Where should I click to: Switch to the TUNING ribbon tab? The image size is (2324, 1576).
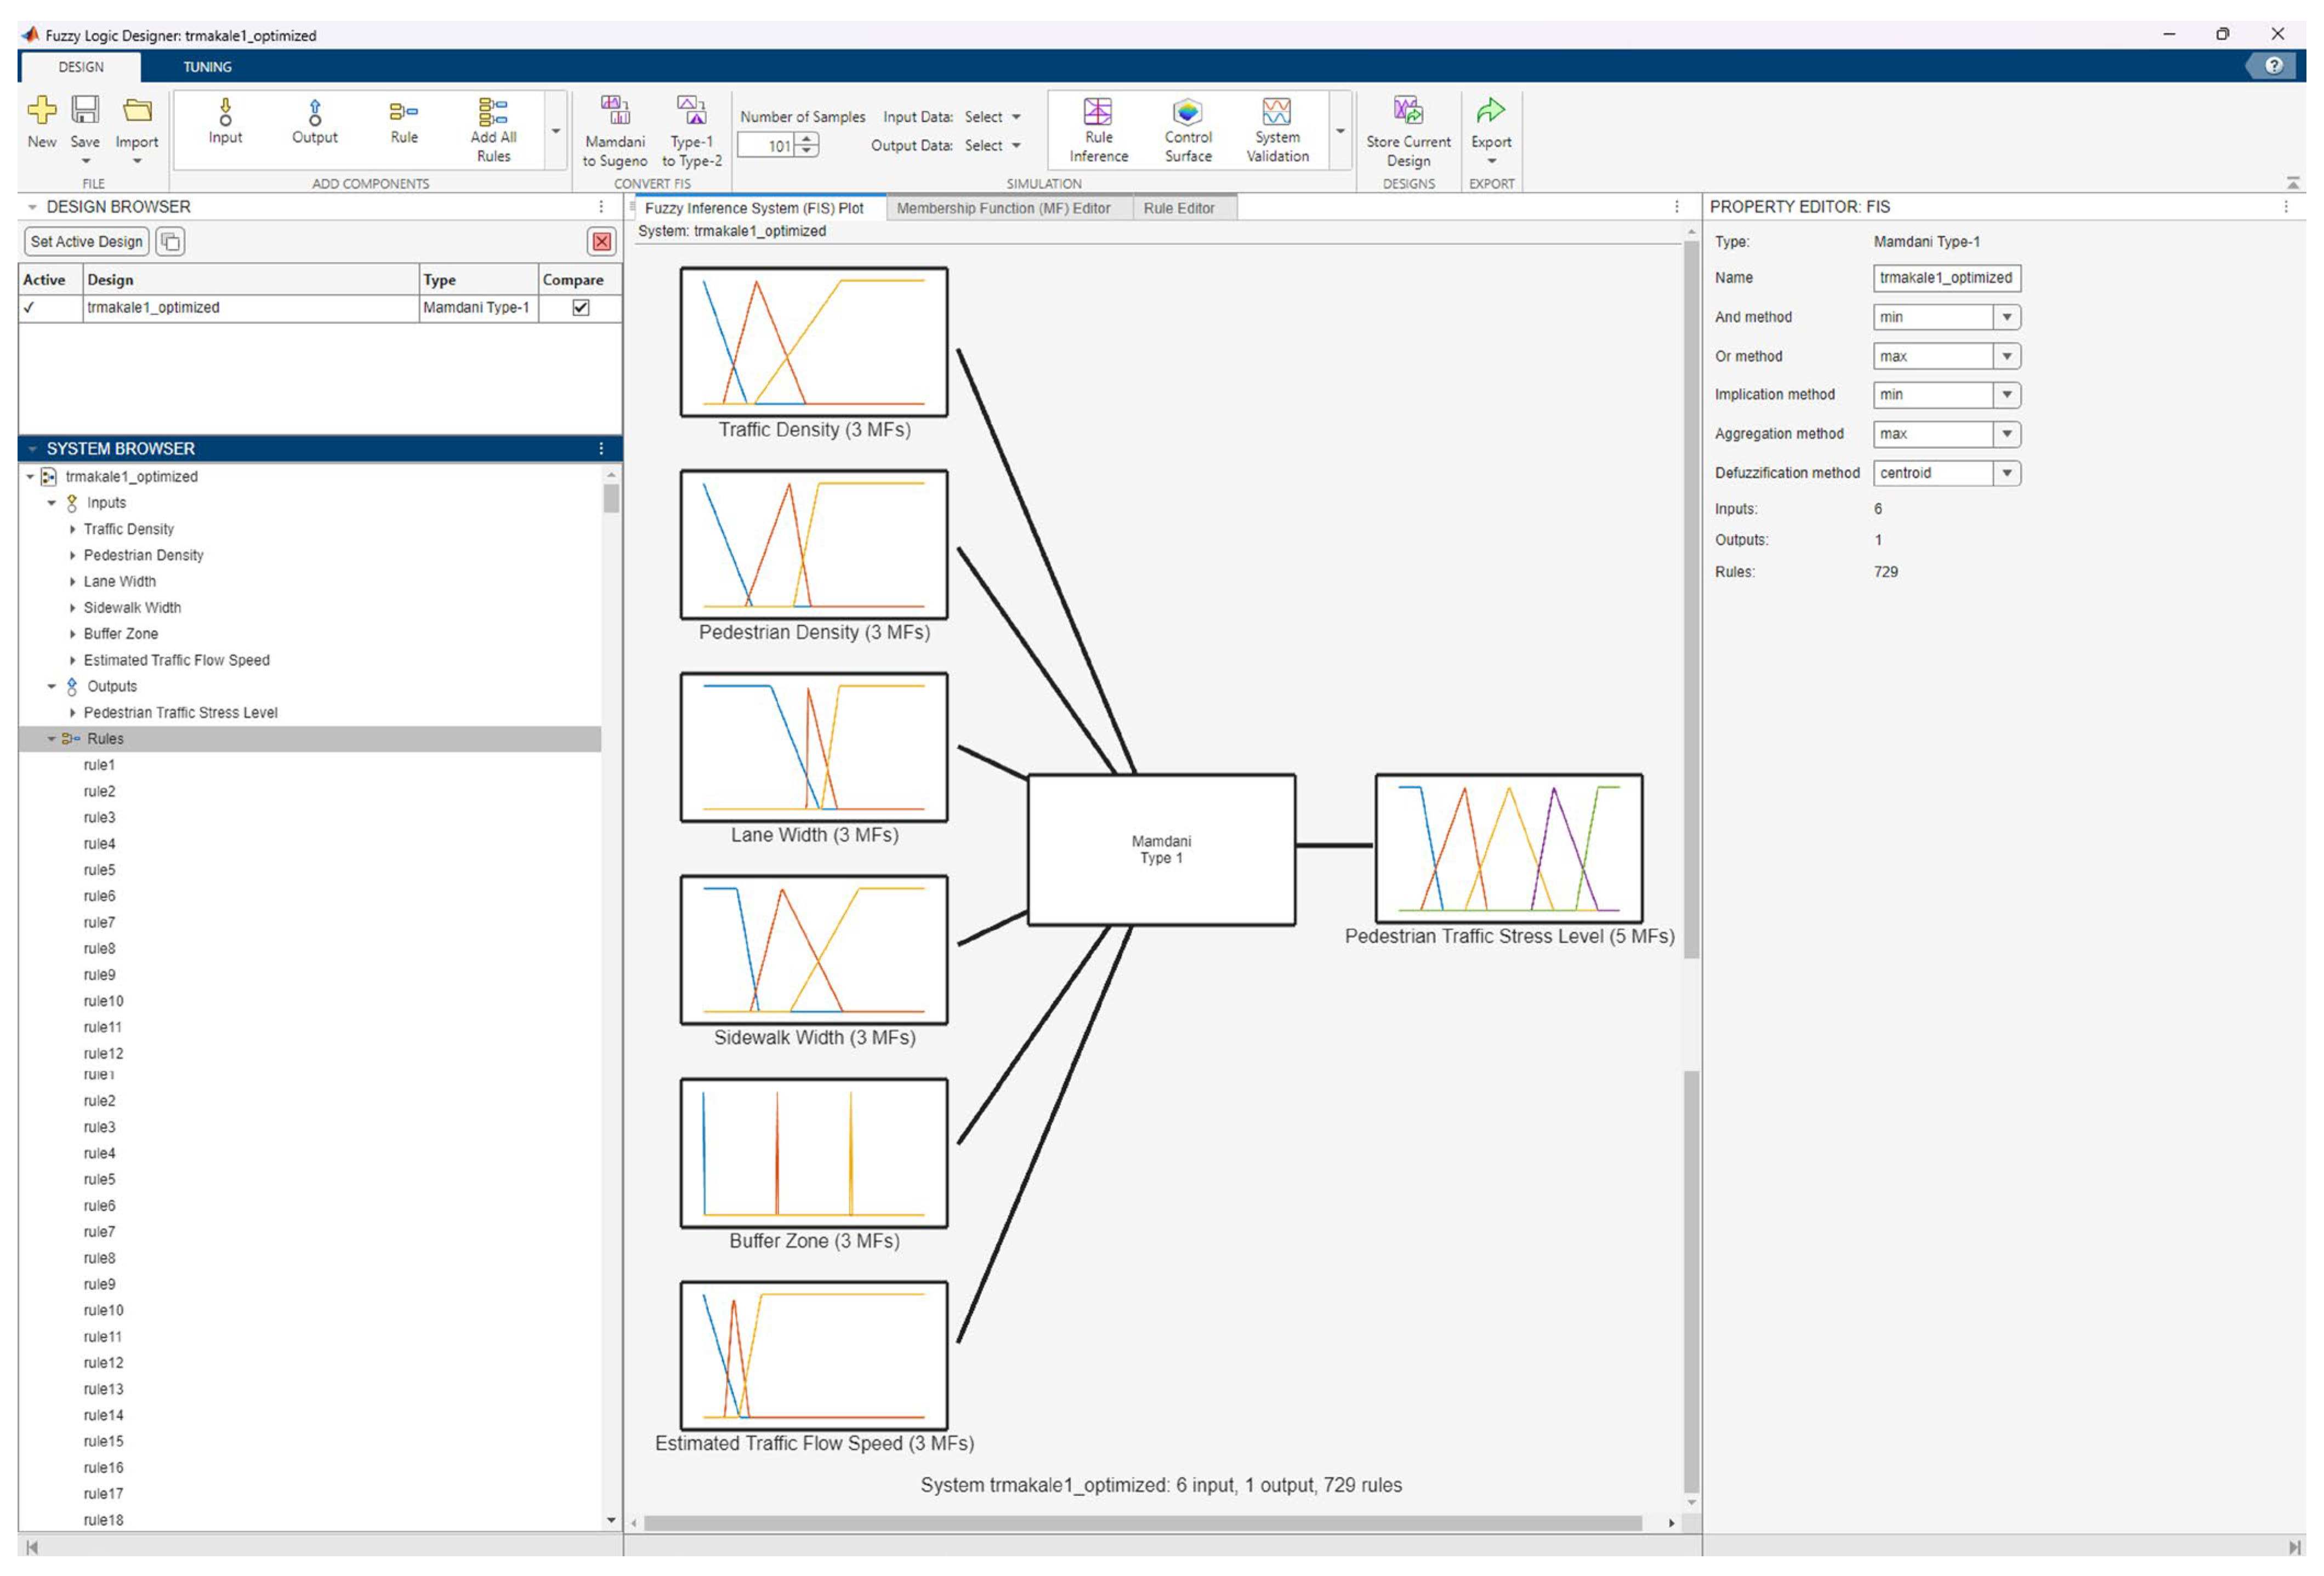tap(207, 67)
